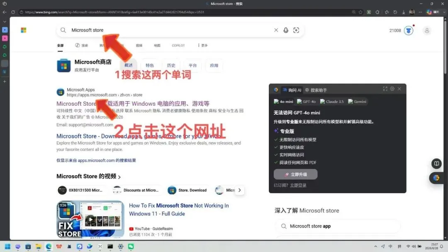Select the 历史 chip
This screenshot has height=252, width=448.
[171, 65]
